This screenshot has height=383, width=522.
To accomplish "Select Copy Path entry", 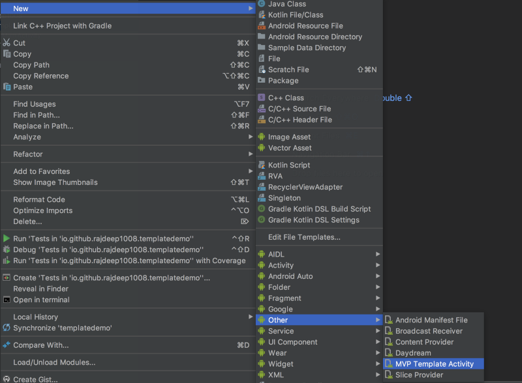I will pyautogui.click(x=128, y=65).
